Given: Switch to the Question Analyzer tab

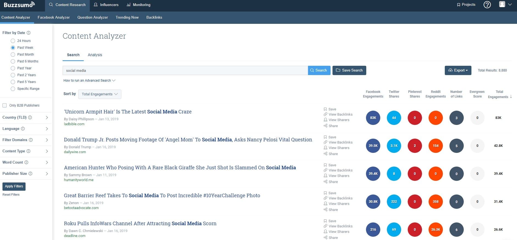Looking at the screenshot, I should coord(93,17).
